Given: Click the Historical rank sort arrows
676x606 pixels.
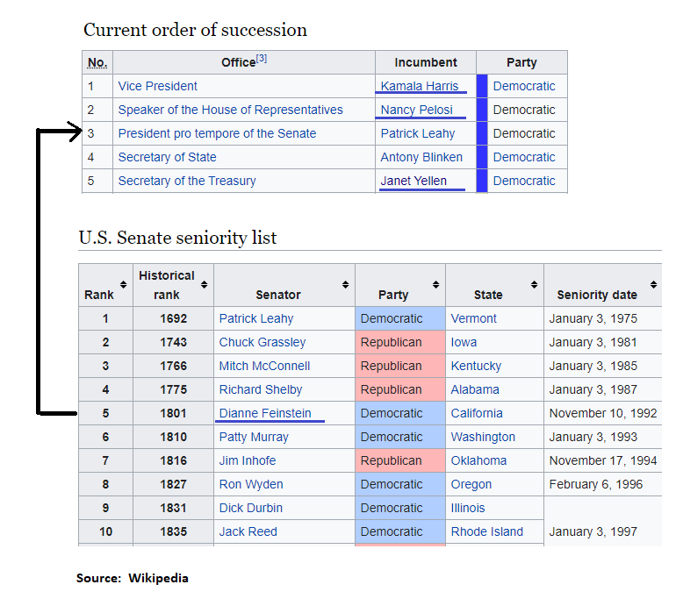Looking at the screenshot, I should (x=204, y=285).
